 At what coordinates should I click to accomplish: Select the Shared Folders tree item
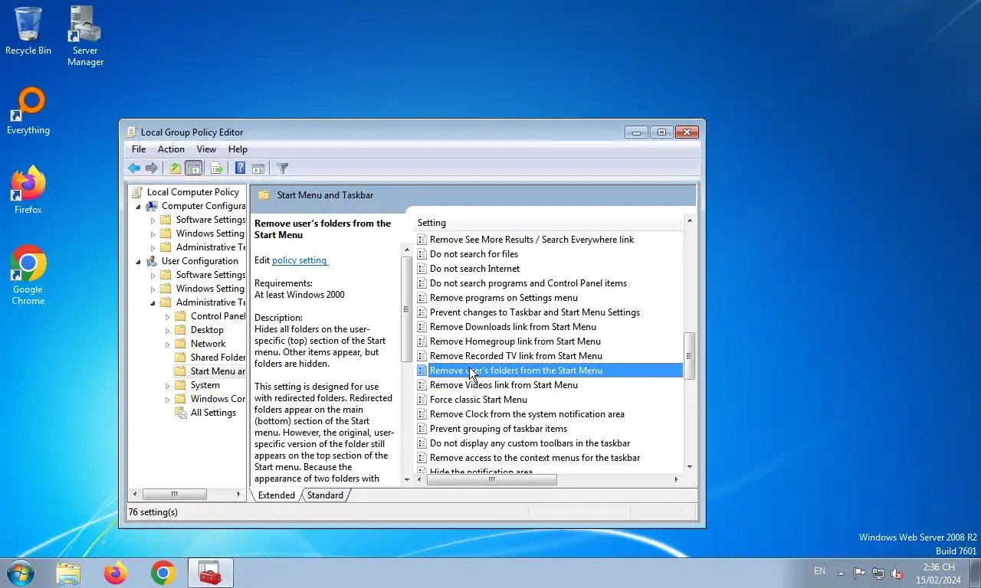point(218,358)
